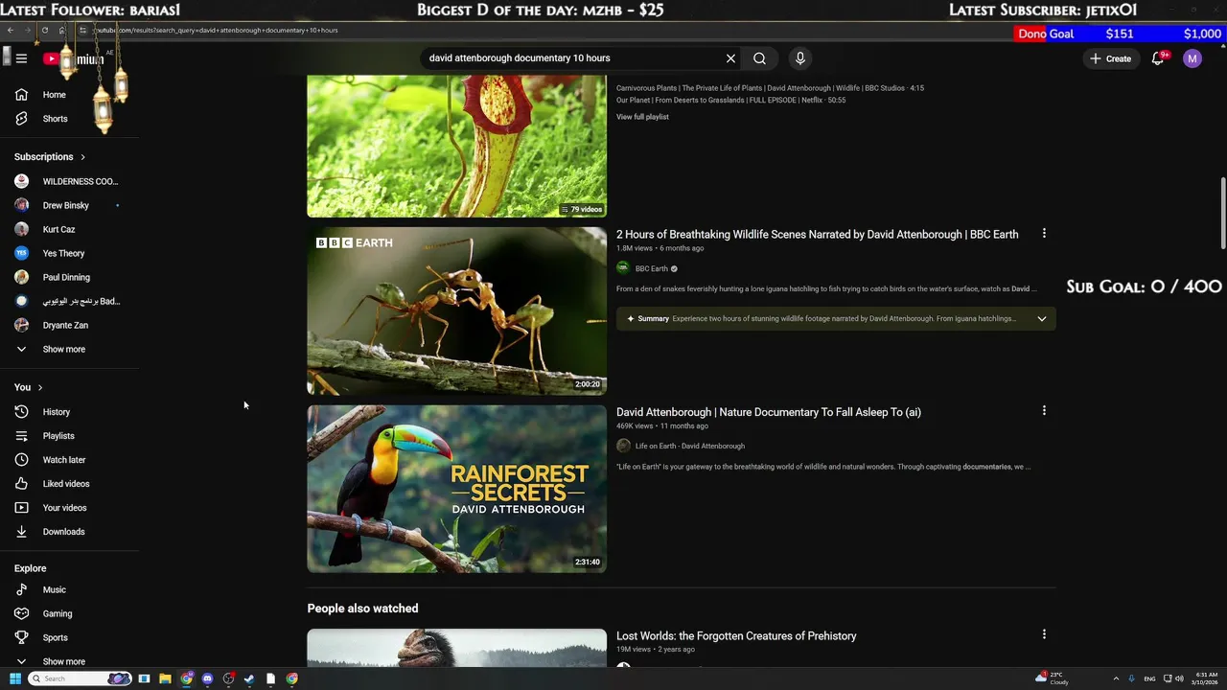
Task: Open the BBC Earth channel avatar
Action: (623, 268)
